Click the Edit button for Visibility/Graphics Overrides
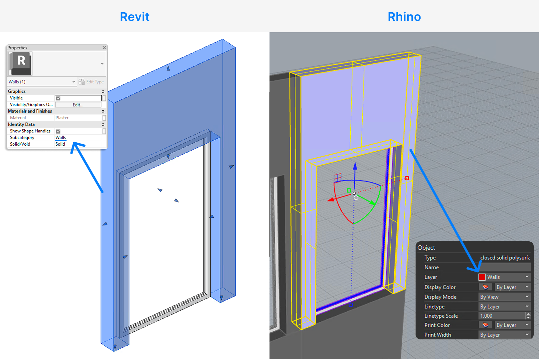Image resolution: width=539 pixels, height=359 pixels. 78,104
